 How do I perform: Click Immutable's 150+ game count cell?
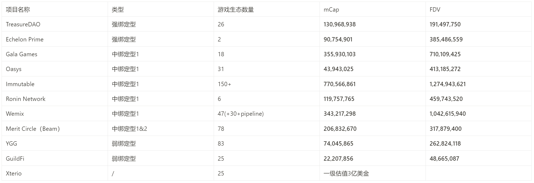tap(224, 84)
